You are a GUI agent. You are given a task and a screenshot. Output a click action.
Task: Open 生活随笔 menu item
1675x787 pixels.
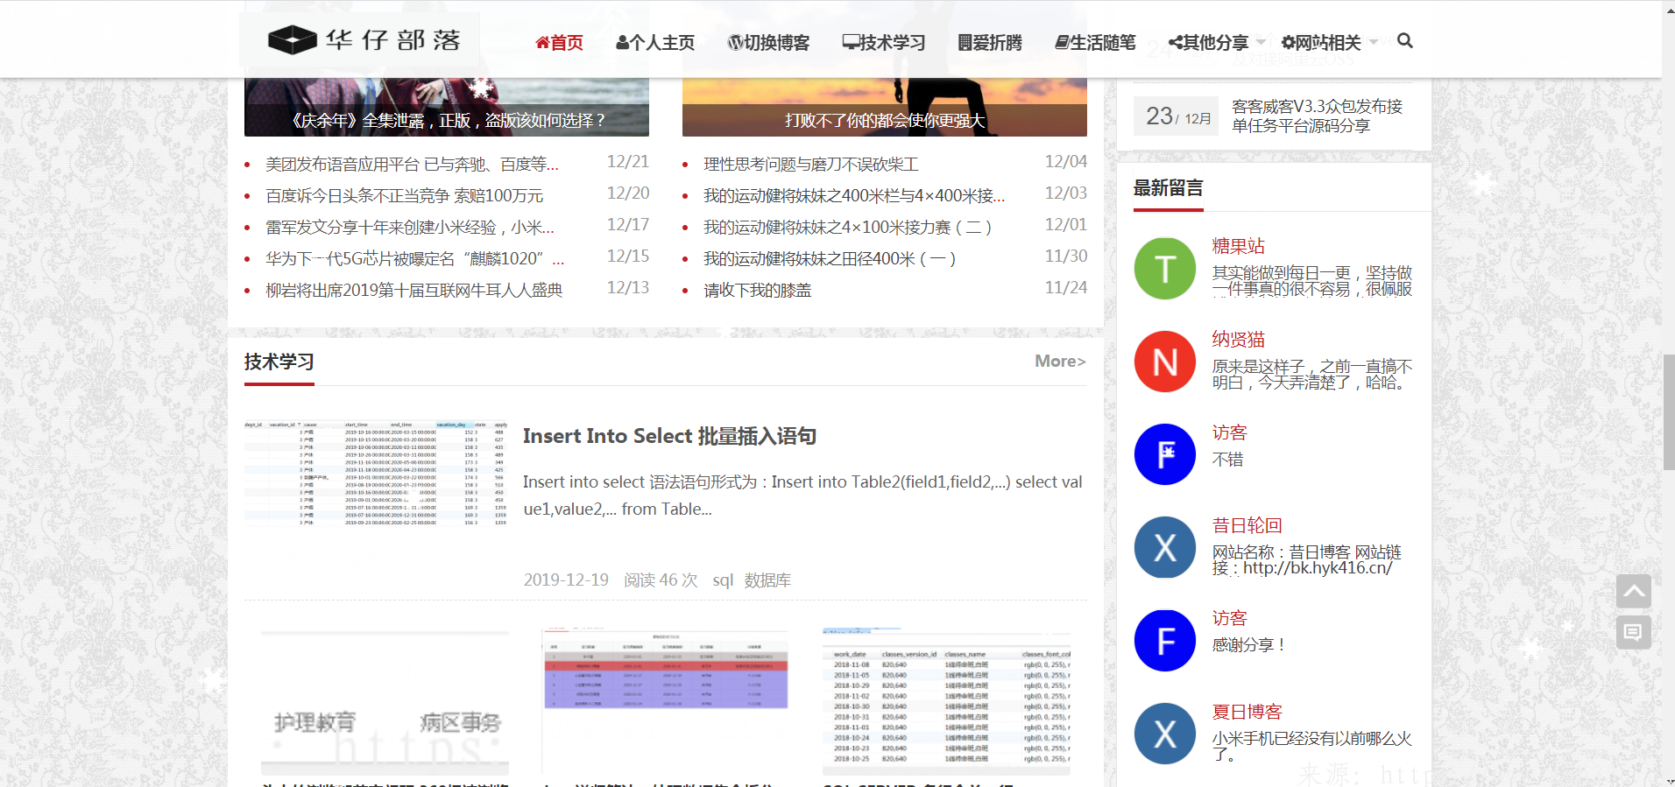[1095, 43]
